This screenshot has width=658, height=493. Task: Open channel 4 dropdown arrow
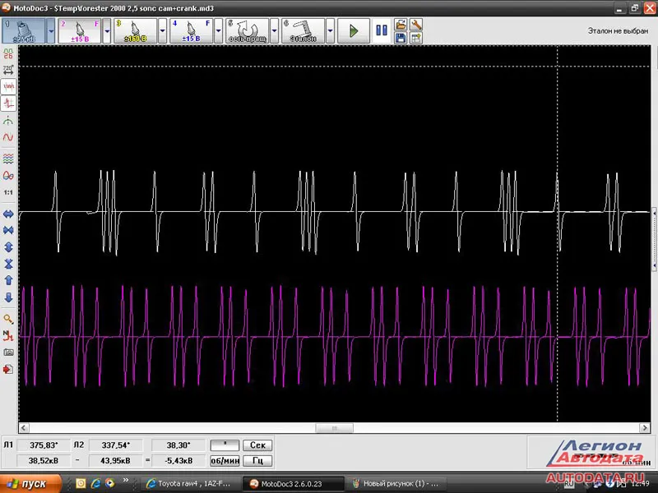click(218, 30)
